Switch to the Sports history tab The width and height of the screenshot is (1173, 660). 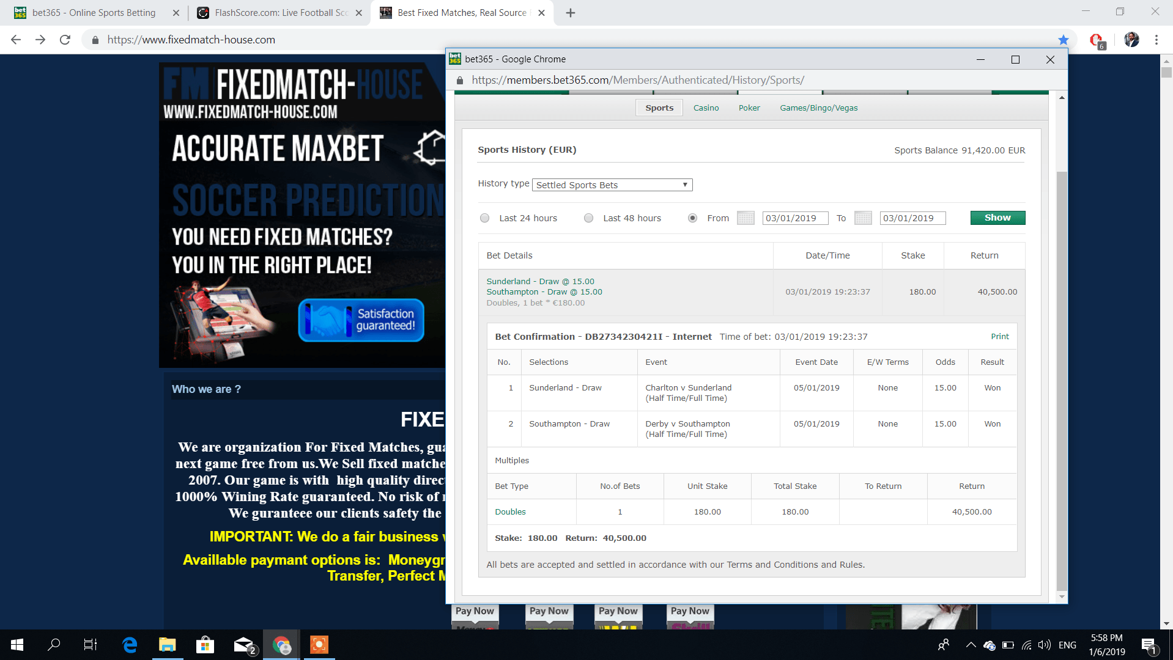tap(659, 108)
